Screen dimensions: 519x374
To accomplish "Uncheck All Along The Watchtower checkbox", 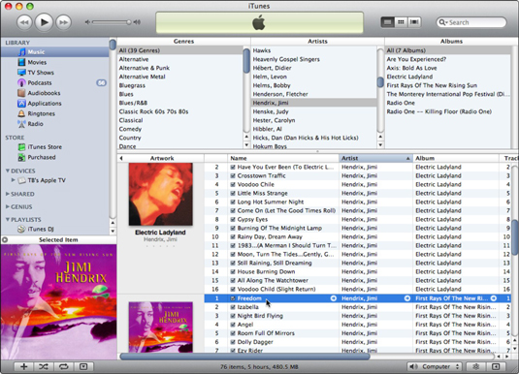I will (x=233, y=280).
